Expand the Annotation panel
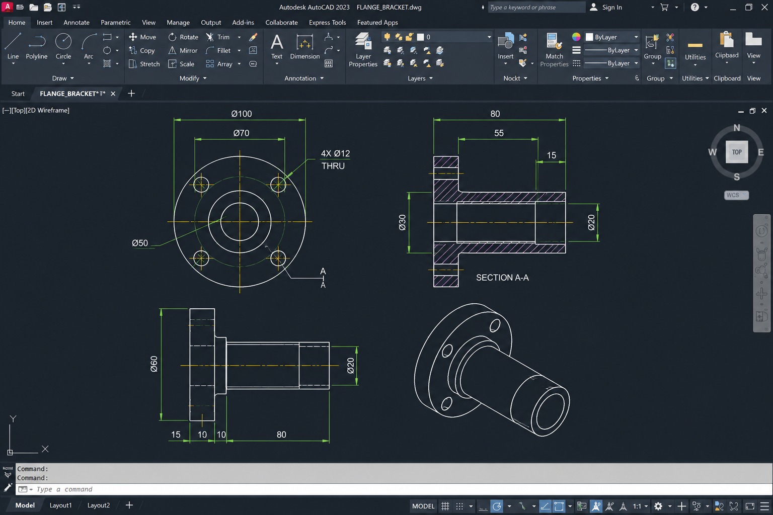This screenshot has width=773, height=515. pos(304,78)
